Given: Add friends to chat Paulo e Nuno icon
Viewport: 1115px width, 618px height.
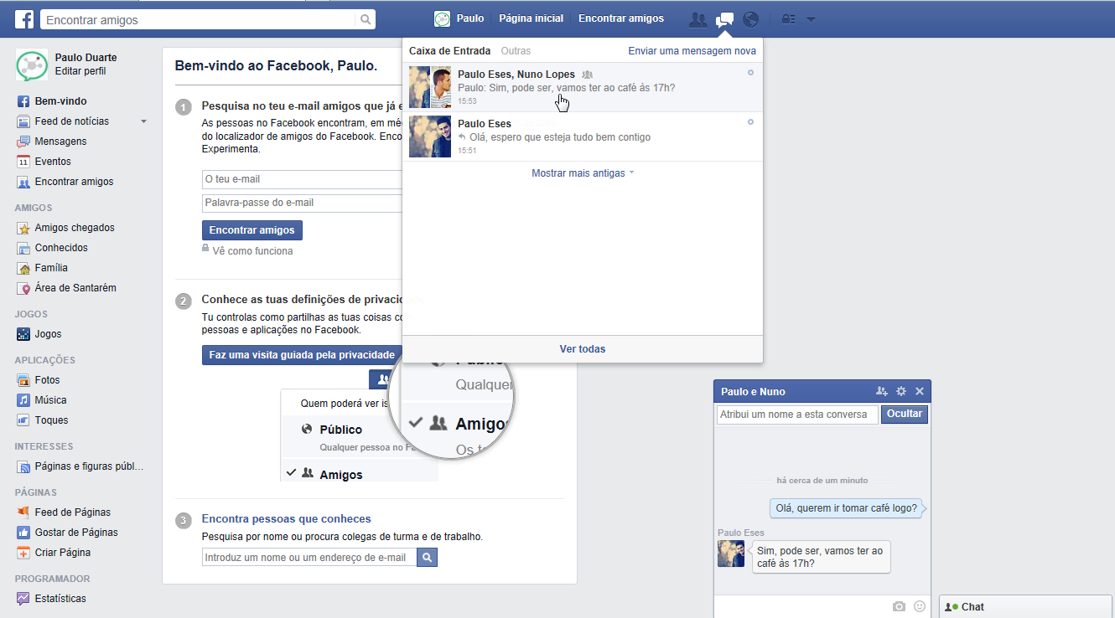Looking at the screenshot, I should click(881, 391).
